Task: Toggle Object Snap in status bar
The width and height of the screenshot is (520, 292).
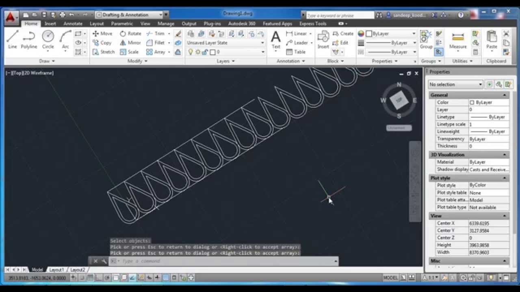Action: pos(116,278)
